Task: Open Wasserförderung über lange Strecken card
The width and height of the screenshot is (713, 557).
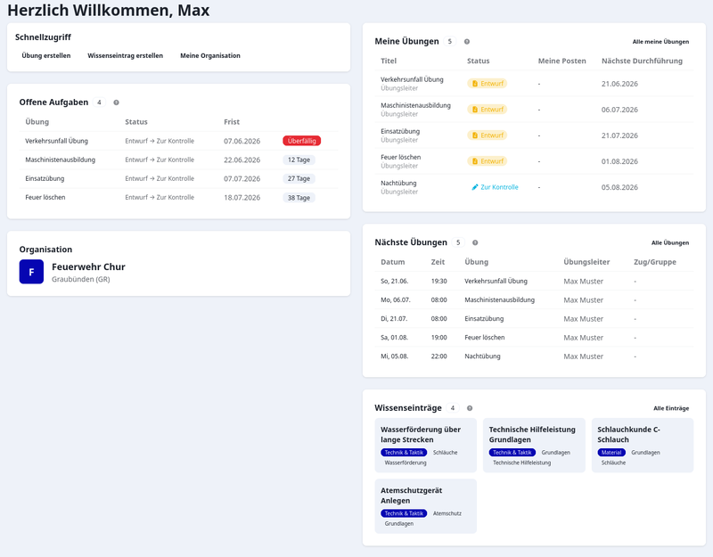Action: coord(426,445)
